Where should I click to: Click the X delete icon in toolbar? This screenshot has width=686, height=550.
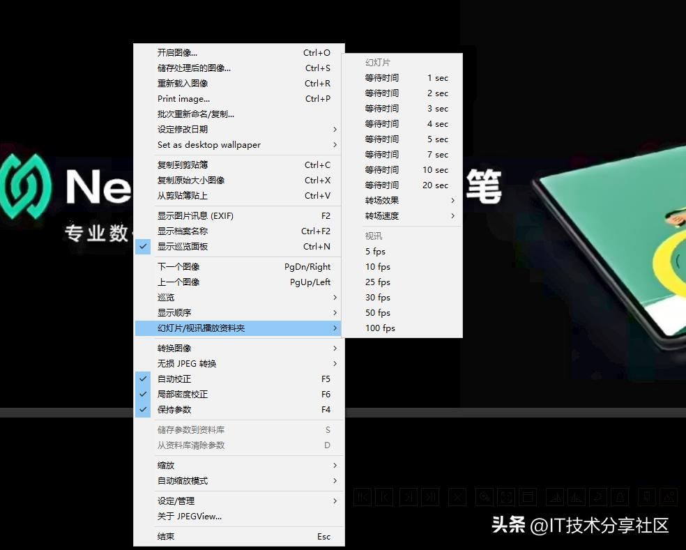[x=457, y=497]
